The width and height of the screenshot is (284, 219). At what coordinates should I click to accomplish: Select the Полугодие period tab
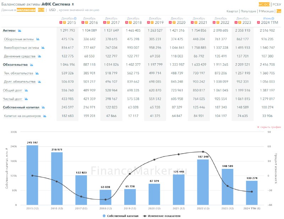pyautogui.click(x=248, y=11)
